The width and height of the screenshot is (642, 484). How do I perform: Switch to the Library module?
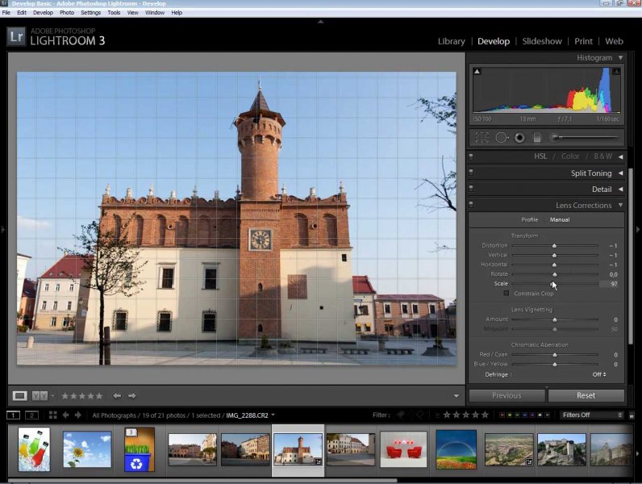(451, 41)
